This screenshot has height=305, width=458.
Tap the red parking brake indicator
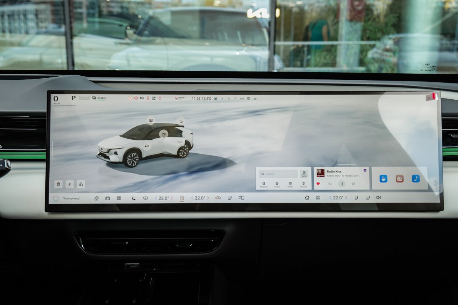136,98
